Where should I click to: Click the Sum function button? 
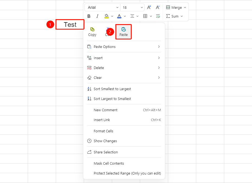[x=173, y=16]
